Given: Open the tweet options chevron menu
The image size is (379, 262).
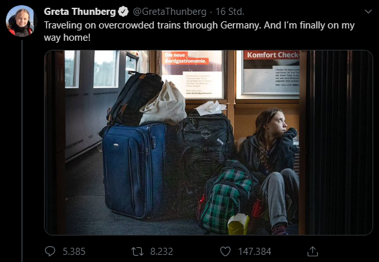Looking at the screenshot, I should (368, 12).
